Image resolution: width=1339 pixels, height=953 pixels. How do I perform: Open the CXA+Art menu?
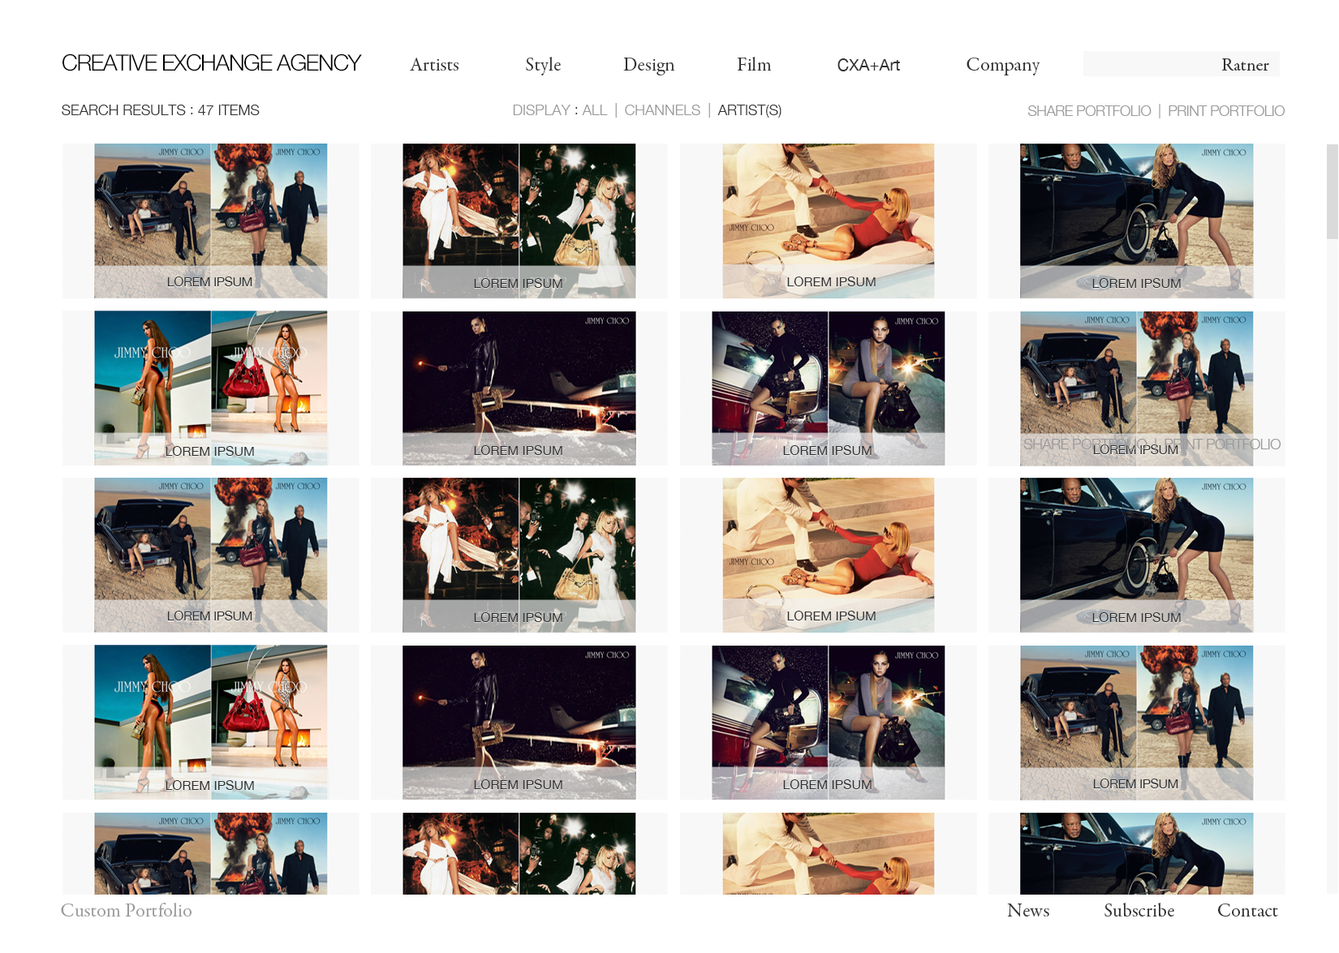coord(868,65)
